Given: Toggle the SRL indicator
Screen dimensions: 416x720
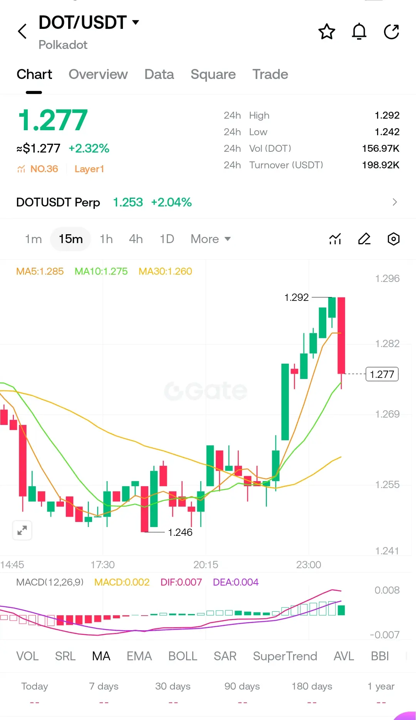Looking at the screenshot, I should [65, 656].
